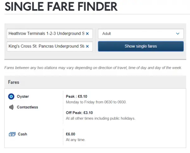Click Monday to Friday peak hours text
Viewport: 190px width, 153px height.
point(96,102)
